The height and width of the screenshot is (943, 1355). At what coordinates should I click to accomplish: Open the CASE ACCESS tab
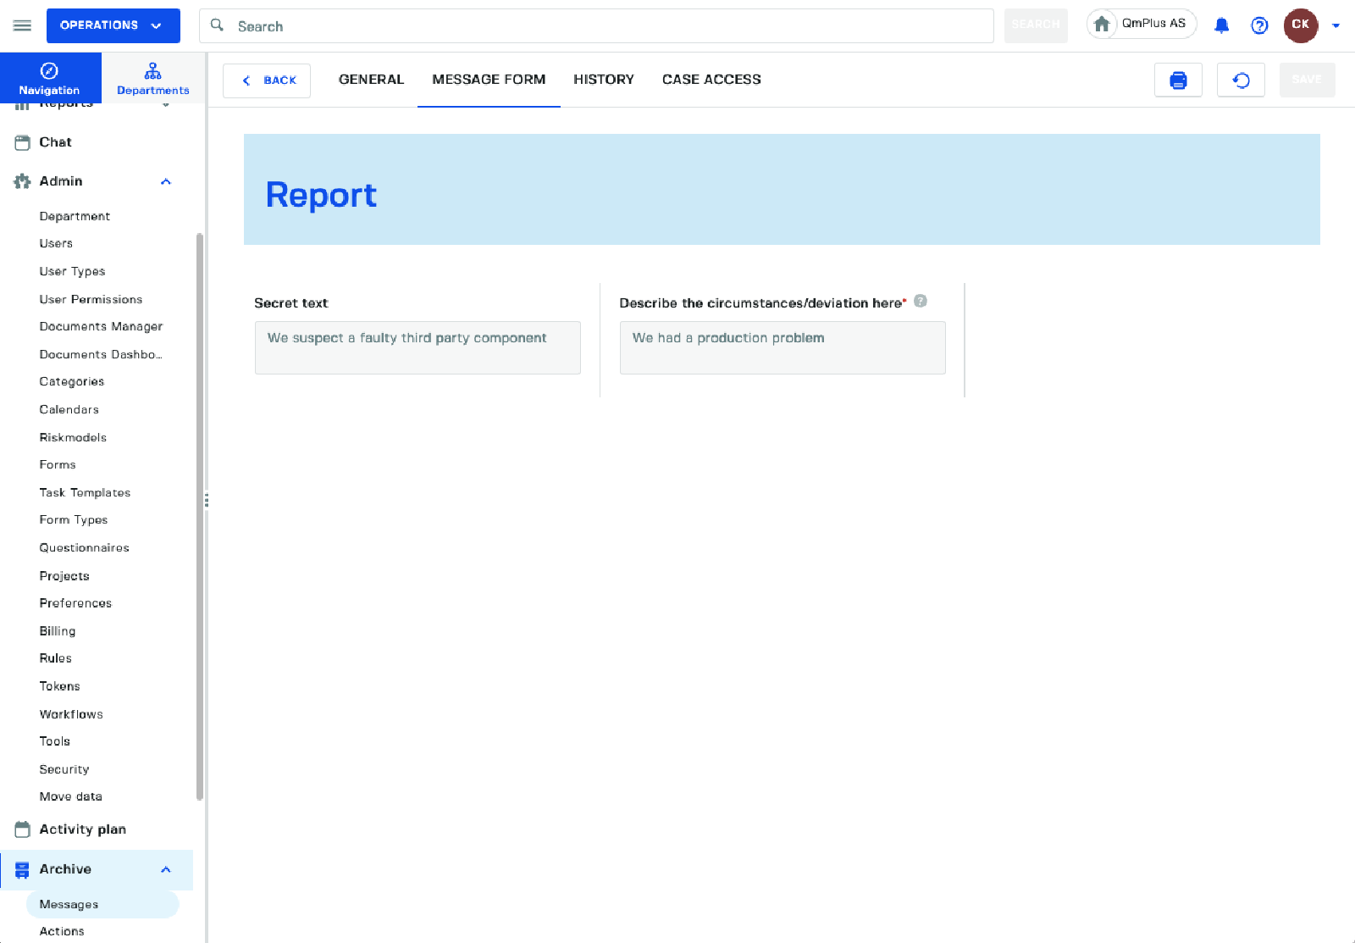pyautogui.click(x=711, y=80)
